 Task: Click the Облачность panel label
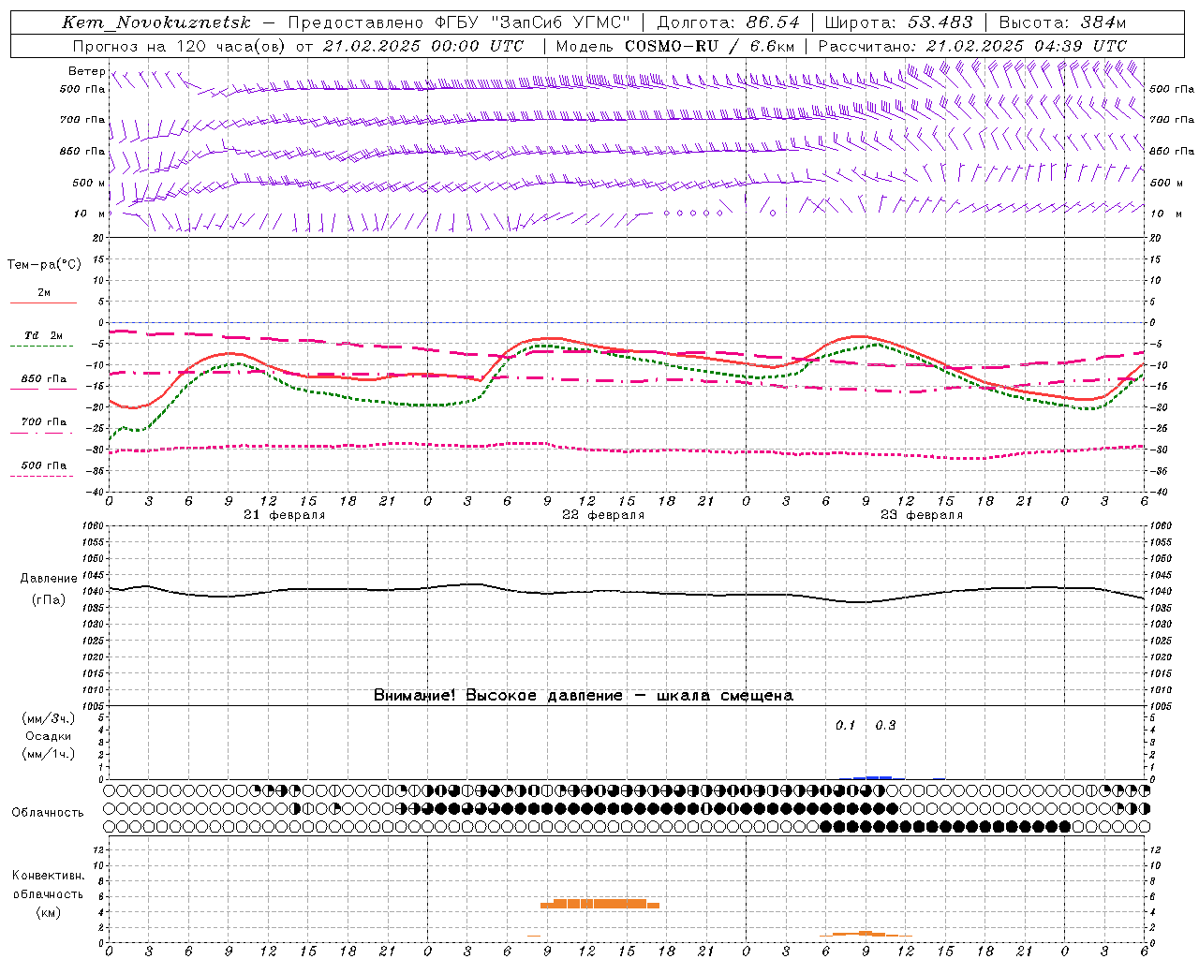pos(48,813)
